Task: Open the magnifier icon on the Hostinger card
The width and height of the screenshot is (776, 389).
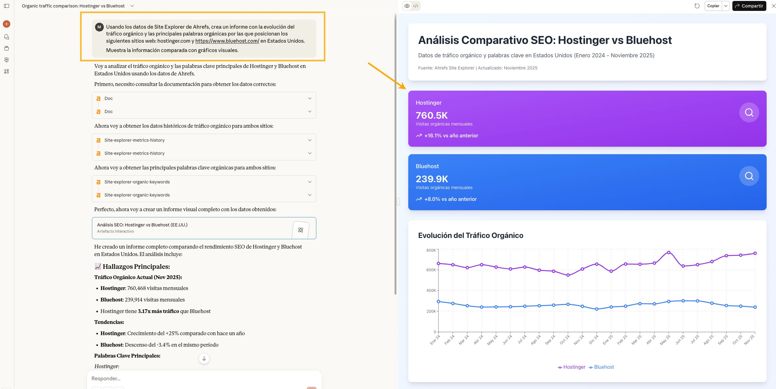Action: point(749,112)
